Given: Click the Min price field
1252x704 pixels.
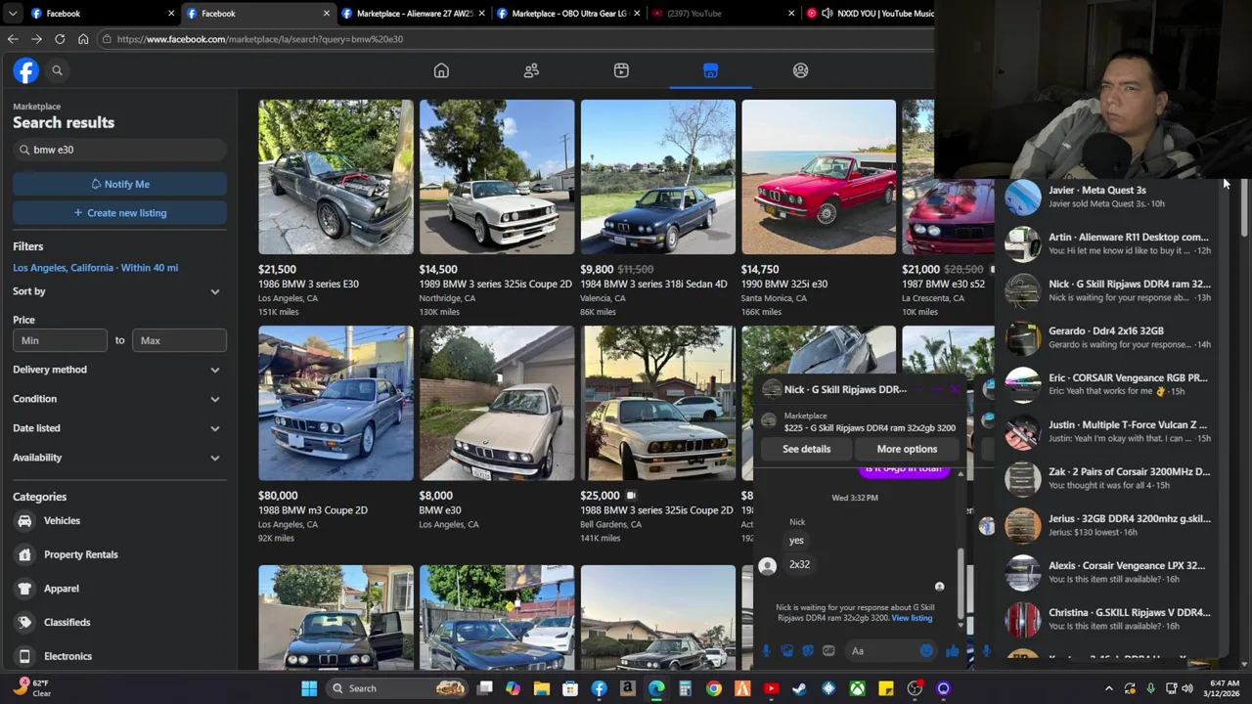Looking at the screenshot, I should [x=60, y=340].
